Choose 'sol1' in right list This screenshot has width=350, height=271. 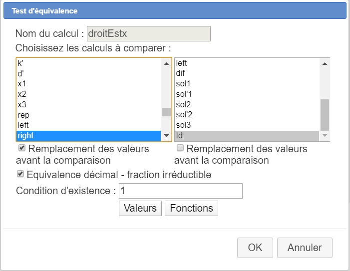point(183,83)
